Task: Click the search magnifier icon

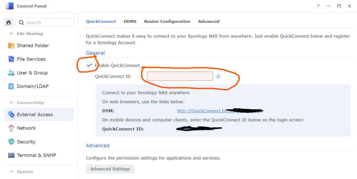Action: (x=21, y=23)
